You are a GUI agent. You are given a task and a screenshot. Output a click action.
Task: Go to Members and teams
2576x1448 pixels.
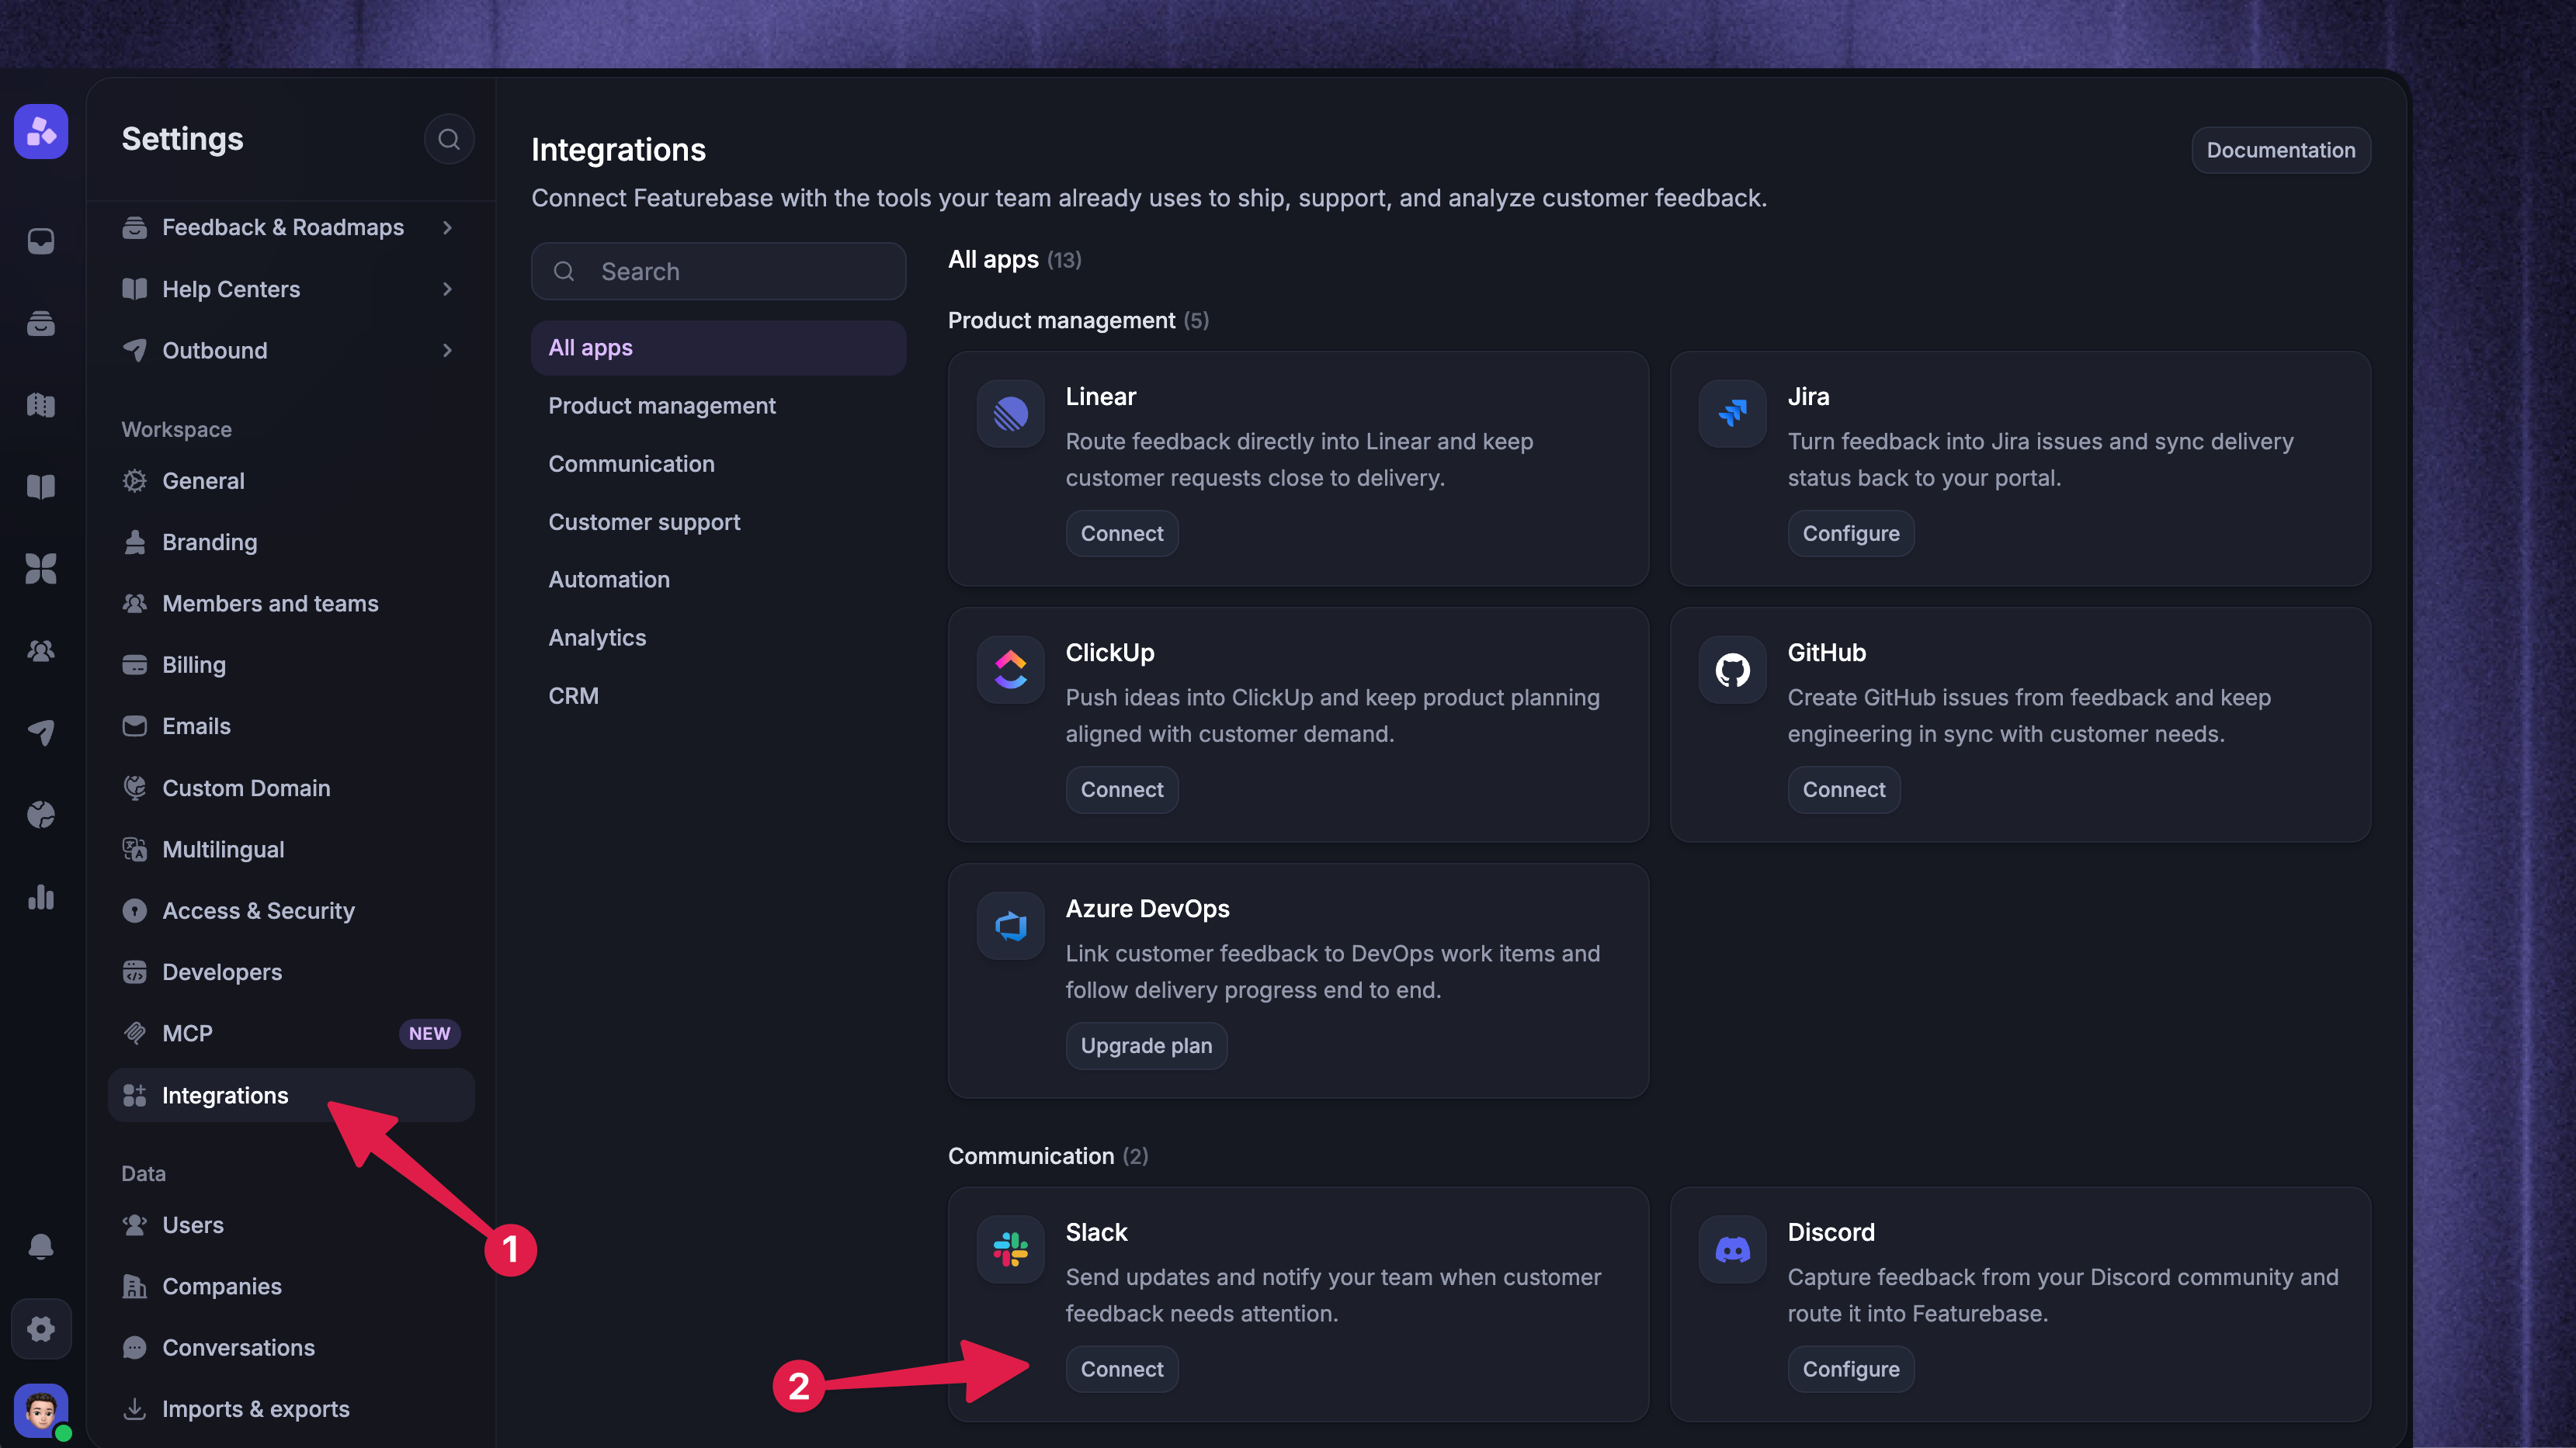[291, 604]
